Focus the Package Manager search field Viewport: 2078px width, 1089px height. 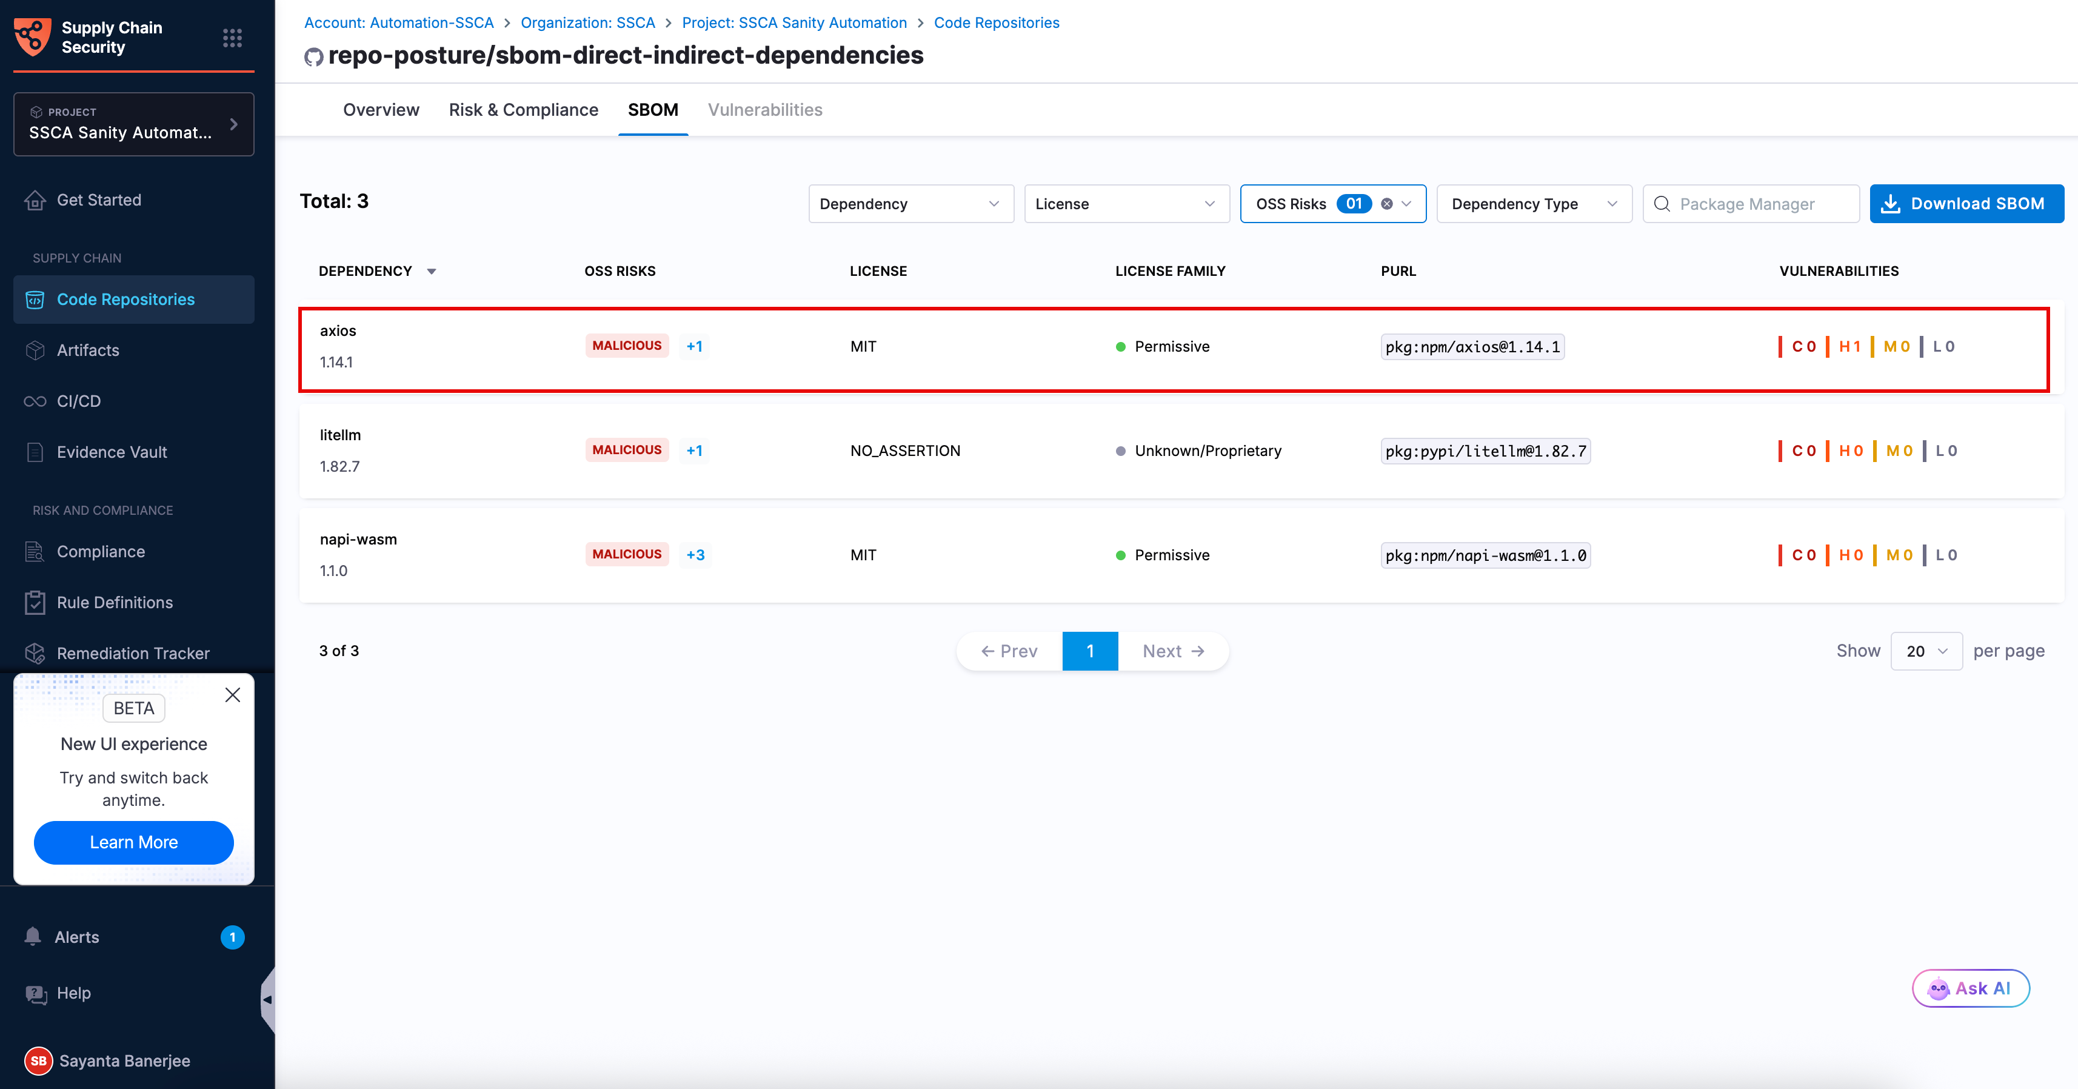pyautogui.click(x=1751, y=204)
